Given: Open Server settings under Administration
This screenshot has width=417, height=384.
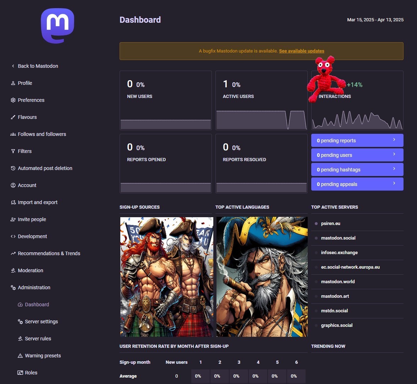Looking at the screenshot, I should point(41,322).
